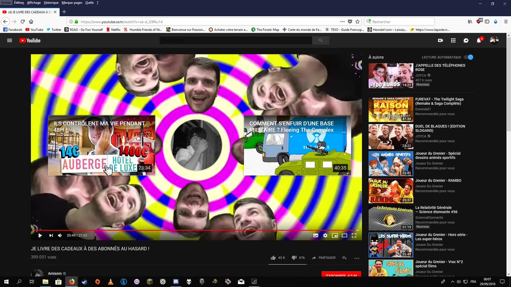Open Discord from the taskbar
Image resolution: width=511 pixels, height=287 pixels.
175,281
